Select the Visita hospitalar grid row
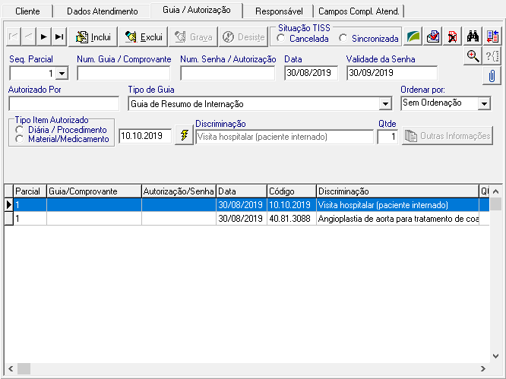This screenshot has width=506, height=379. 247,205
